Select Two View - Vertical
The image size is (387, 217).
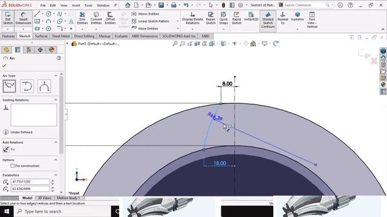point(312,20)
